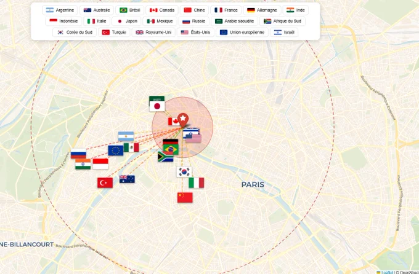This screenshot has width=419, height=274.
Task: Select Argentine in the country legend
Action: coord(60,10)
